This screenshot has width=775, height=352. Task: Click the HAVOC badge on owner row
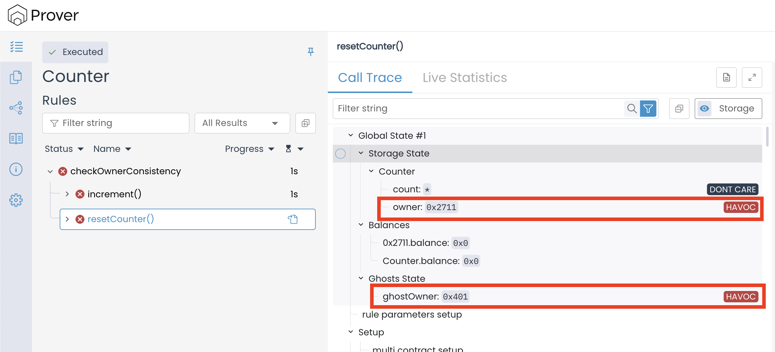pos(741,207)
